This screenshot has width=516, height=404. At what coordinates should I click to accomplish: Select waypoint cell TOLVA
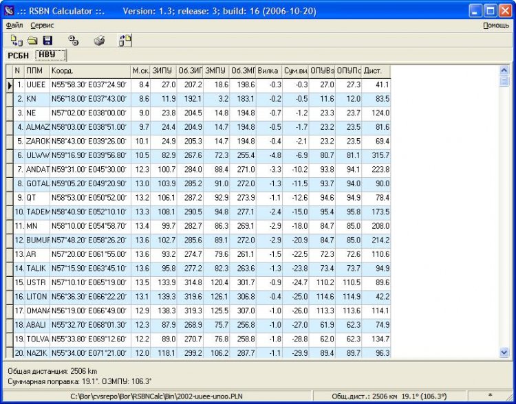point(37,340)
